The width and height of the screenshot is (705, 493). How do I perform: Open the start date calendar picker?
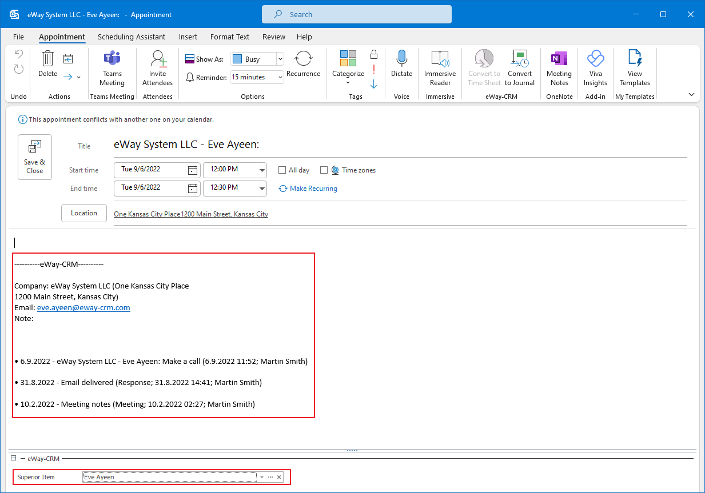(x=193, y=170)
